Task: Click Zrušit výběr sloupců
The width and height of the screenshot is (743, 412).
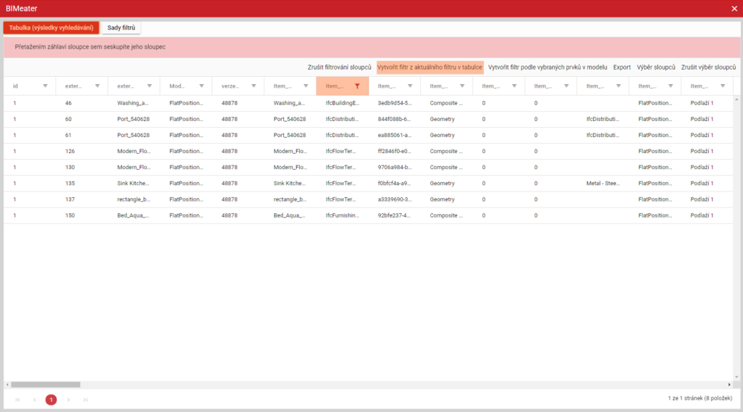Action: (708, 67)
